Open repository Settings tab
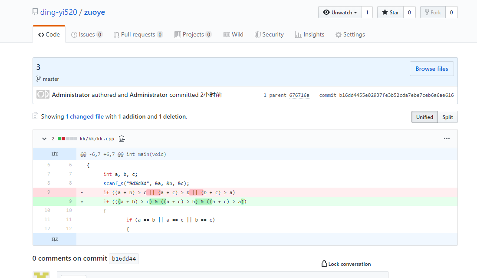Screen dimensions: 477x278 click(350, 35)
